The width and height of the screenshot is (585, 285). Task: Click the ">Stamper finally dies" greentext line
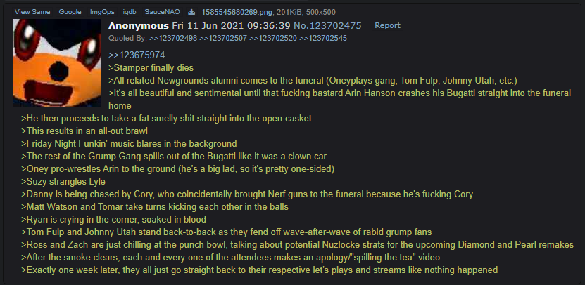click(x=151, y=68)
